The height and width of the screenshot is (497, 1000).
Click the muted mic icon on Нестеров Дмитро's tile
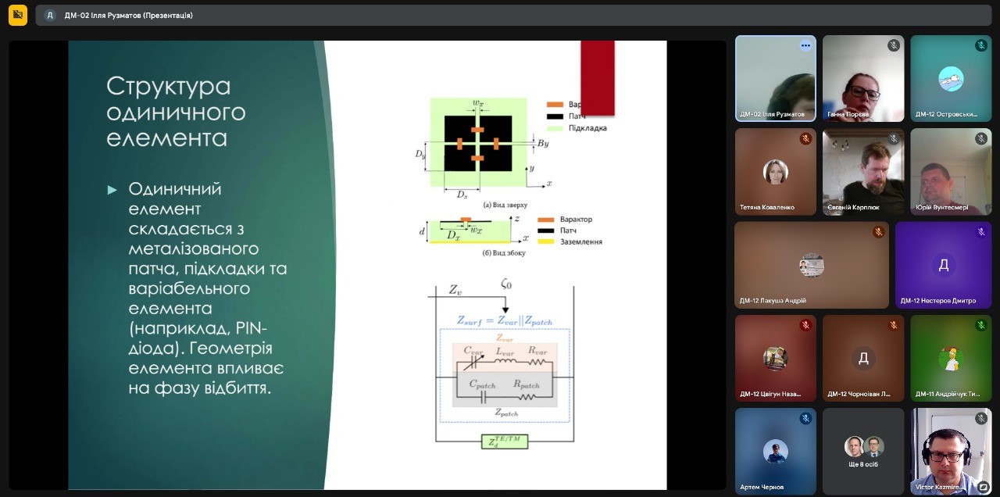pyautogui.click(x=981, y=232)
